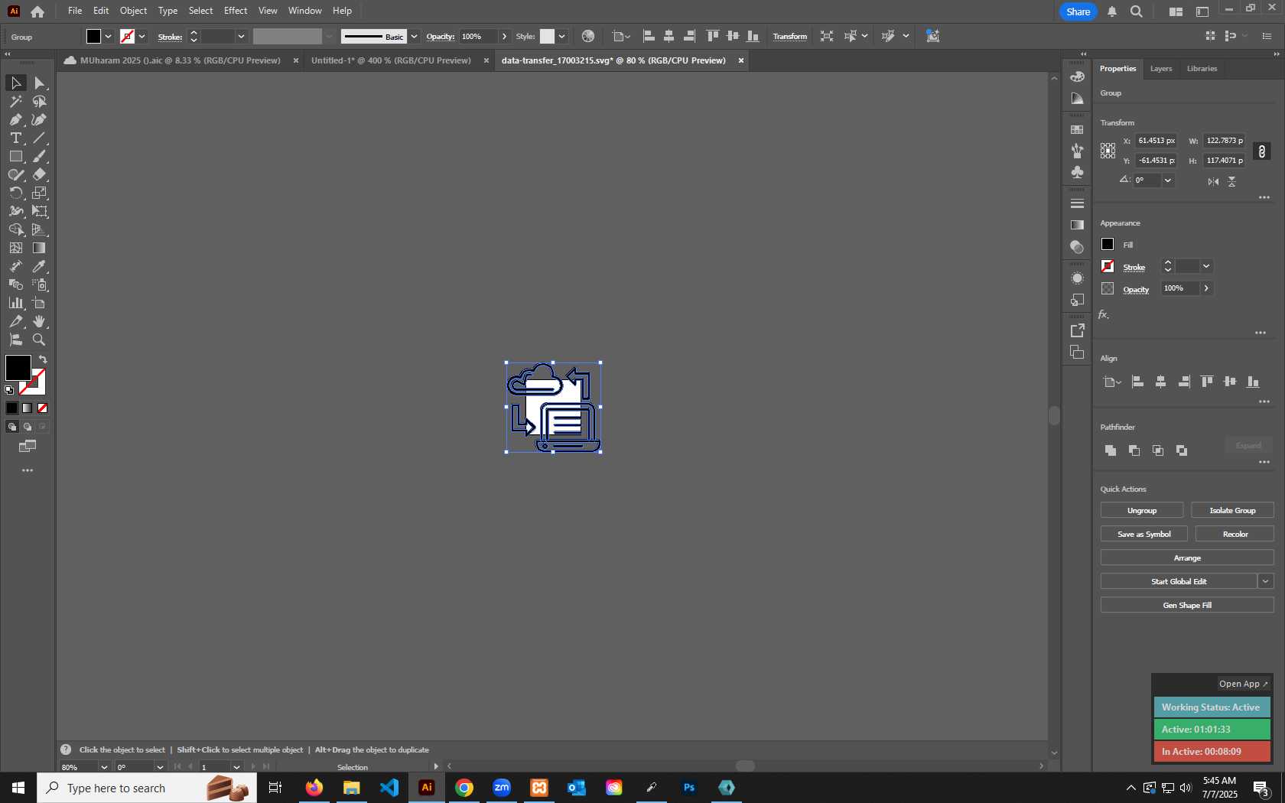
Task: Click the Ungroup button
Action: point(1142,510)
